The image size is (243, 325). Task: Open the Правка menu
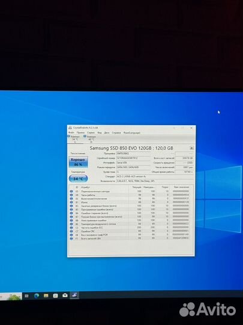point(80,132)
